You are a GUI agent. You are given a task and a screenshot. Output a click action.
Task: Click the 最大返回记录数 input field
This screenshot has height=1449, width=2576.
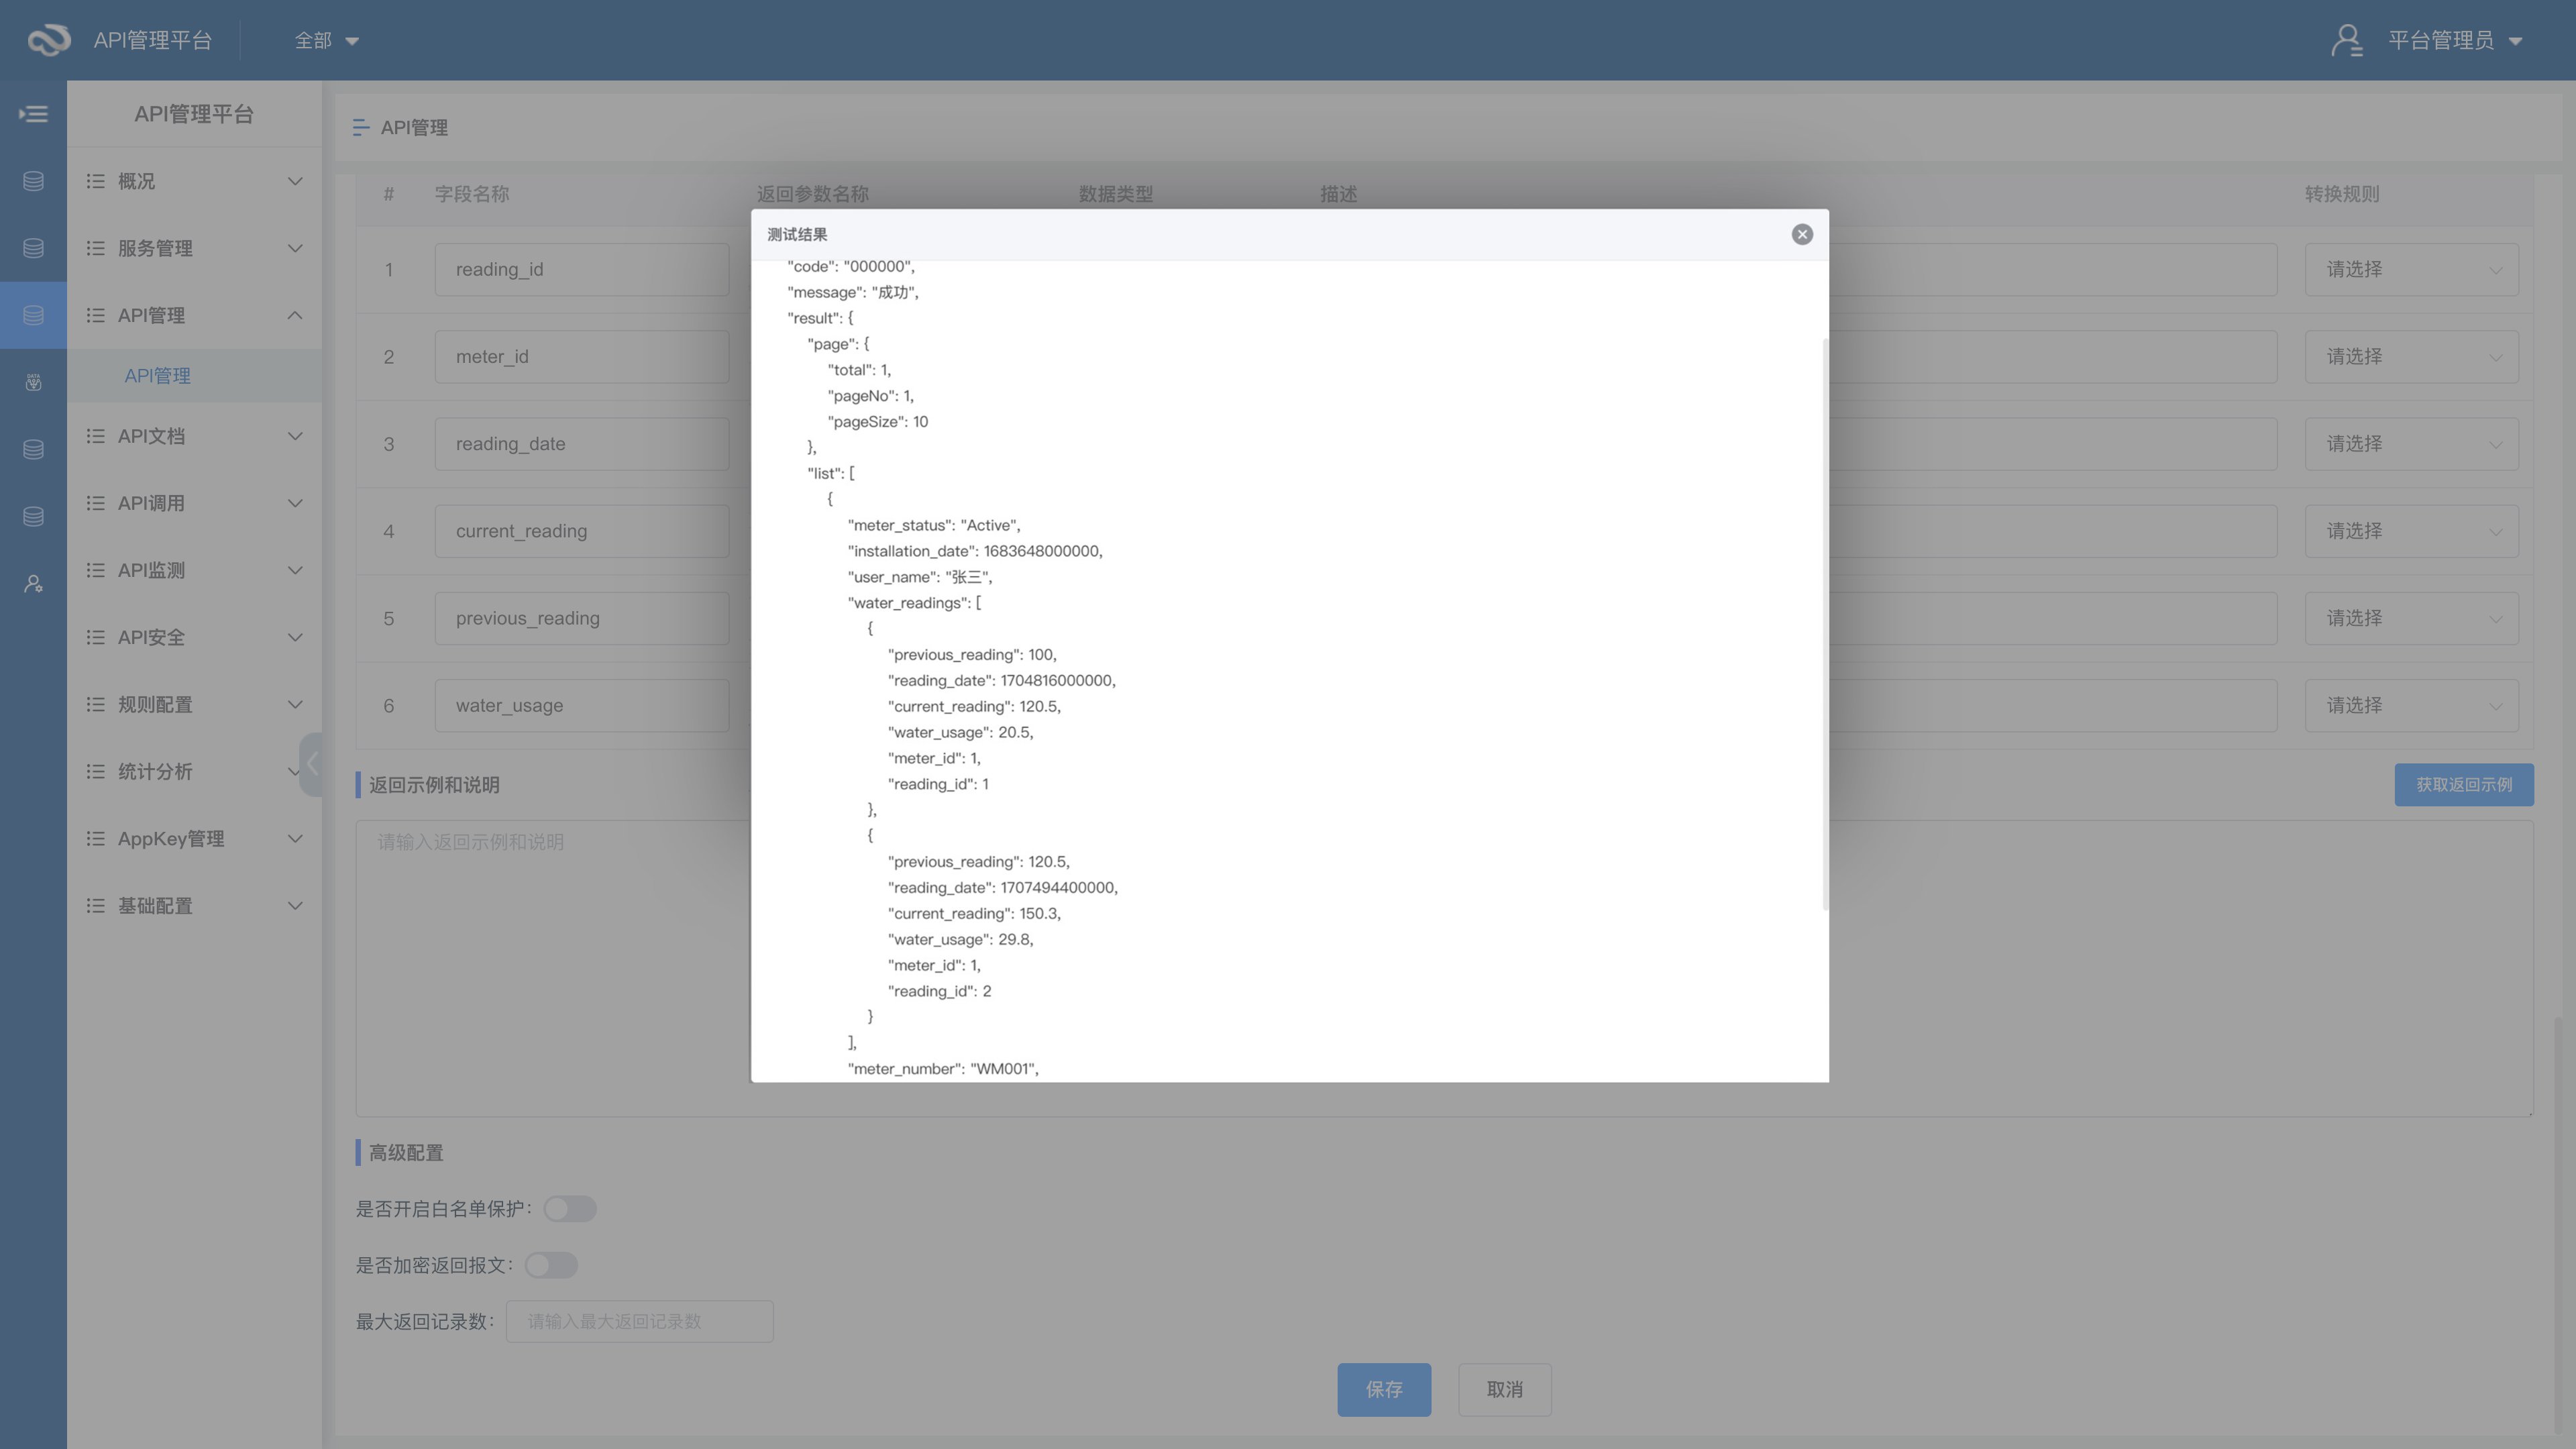(639, 1321)
